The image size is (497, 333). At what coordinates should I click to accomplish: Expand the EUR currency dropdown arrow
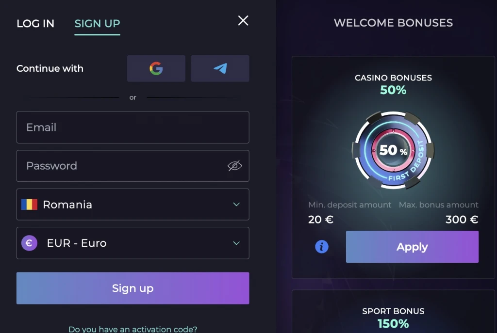(x=236, y=243)
